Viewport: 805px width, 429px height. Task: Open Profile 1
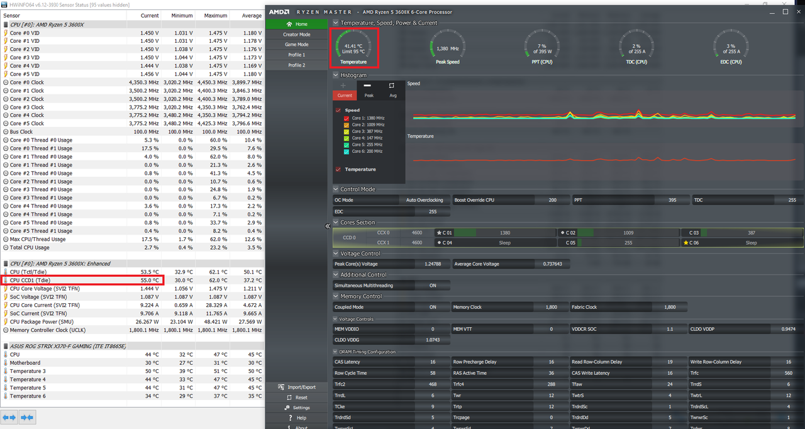tap(296, 55)
